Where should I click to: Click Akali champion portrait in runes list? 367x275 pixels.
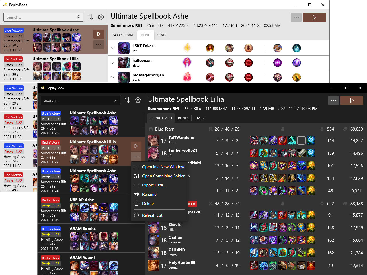click(124, 77)
